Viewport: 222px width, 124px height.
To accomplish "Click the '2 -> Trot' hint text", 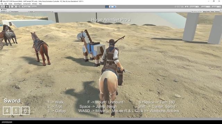I will point(55,106).
